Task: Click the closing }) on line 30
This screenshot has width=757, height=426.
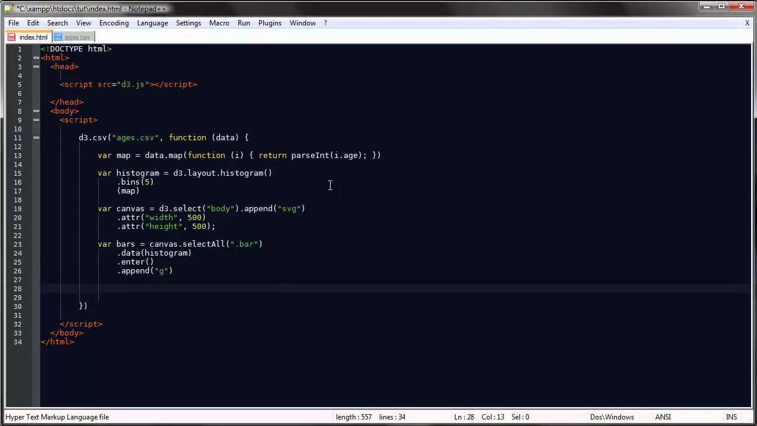Action: click(x=83, y=306)
